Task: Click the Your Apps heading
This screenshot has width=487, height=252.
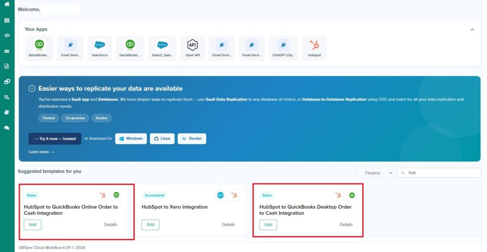Action: (x=36, y=29)
